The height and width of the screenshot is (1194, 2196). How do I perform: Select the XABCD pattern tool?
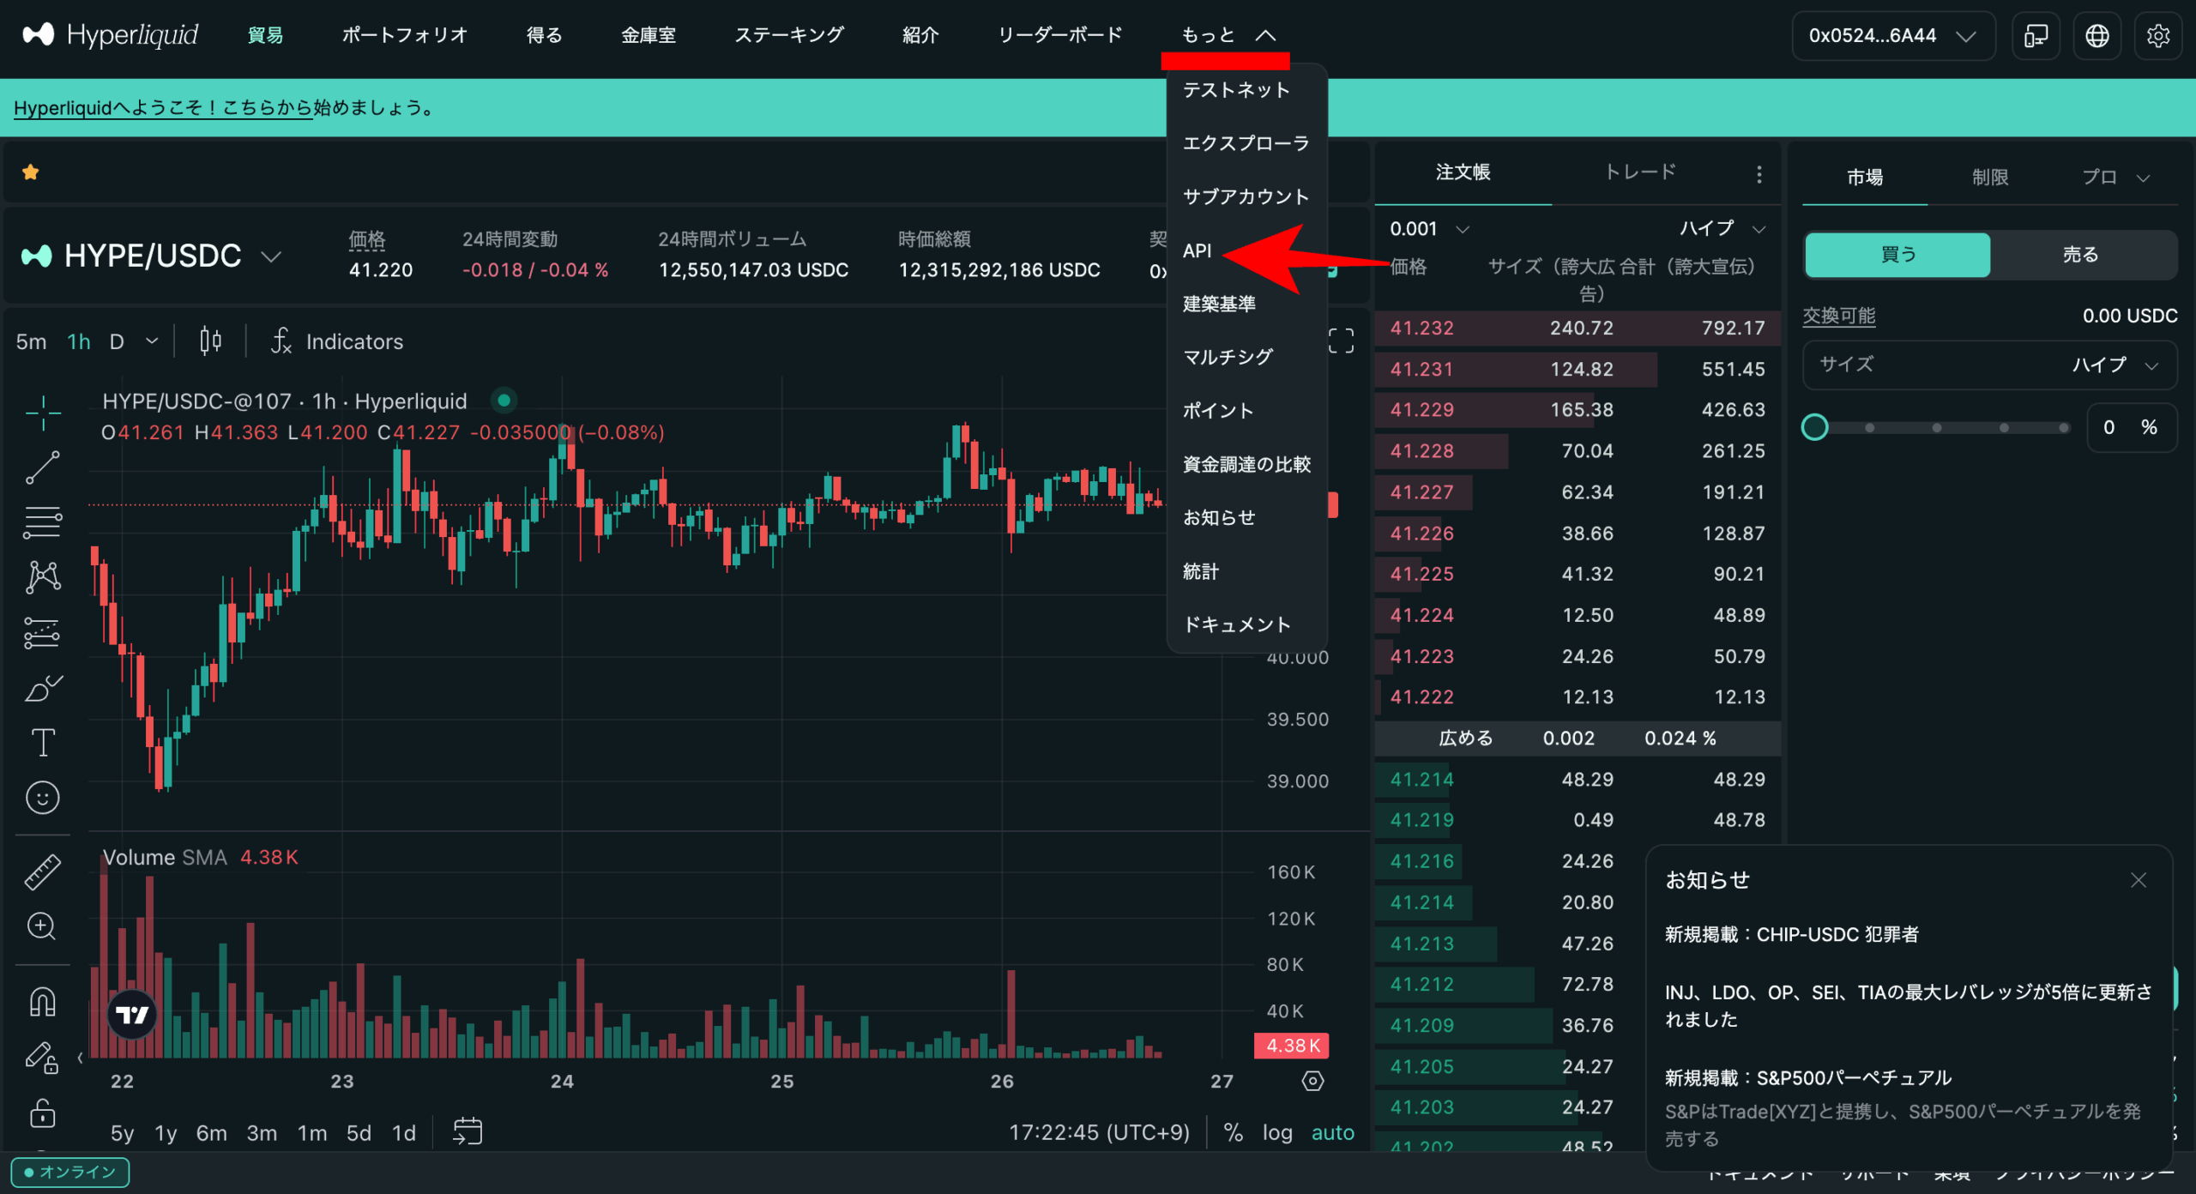(x=42, y=577)
